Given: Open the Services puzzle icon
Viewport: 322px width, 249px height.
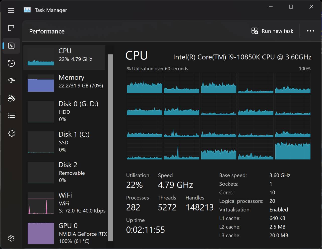Looking at the screenshot, I should (x=11, y=133).
